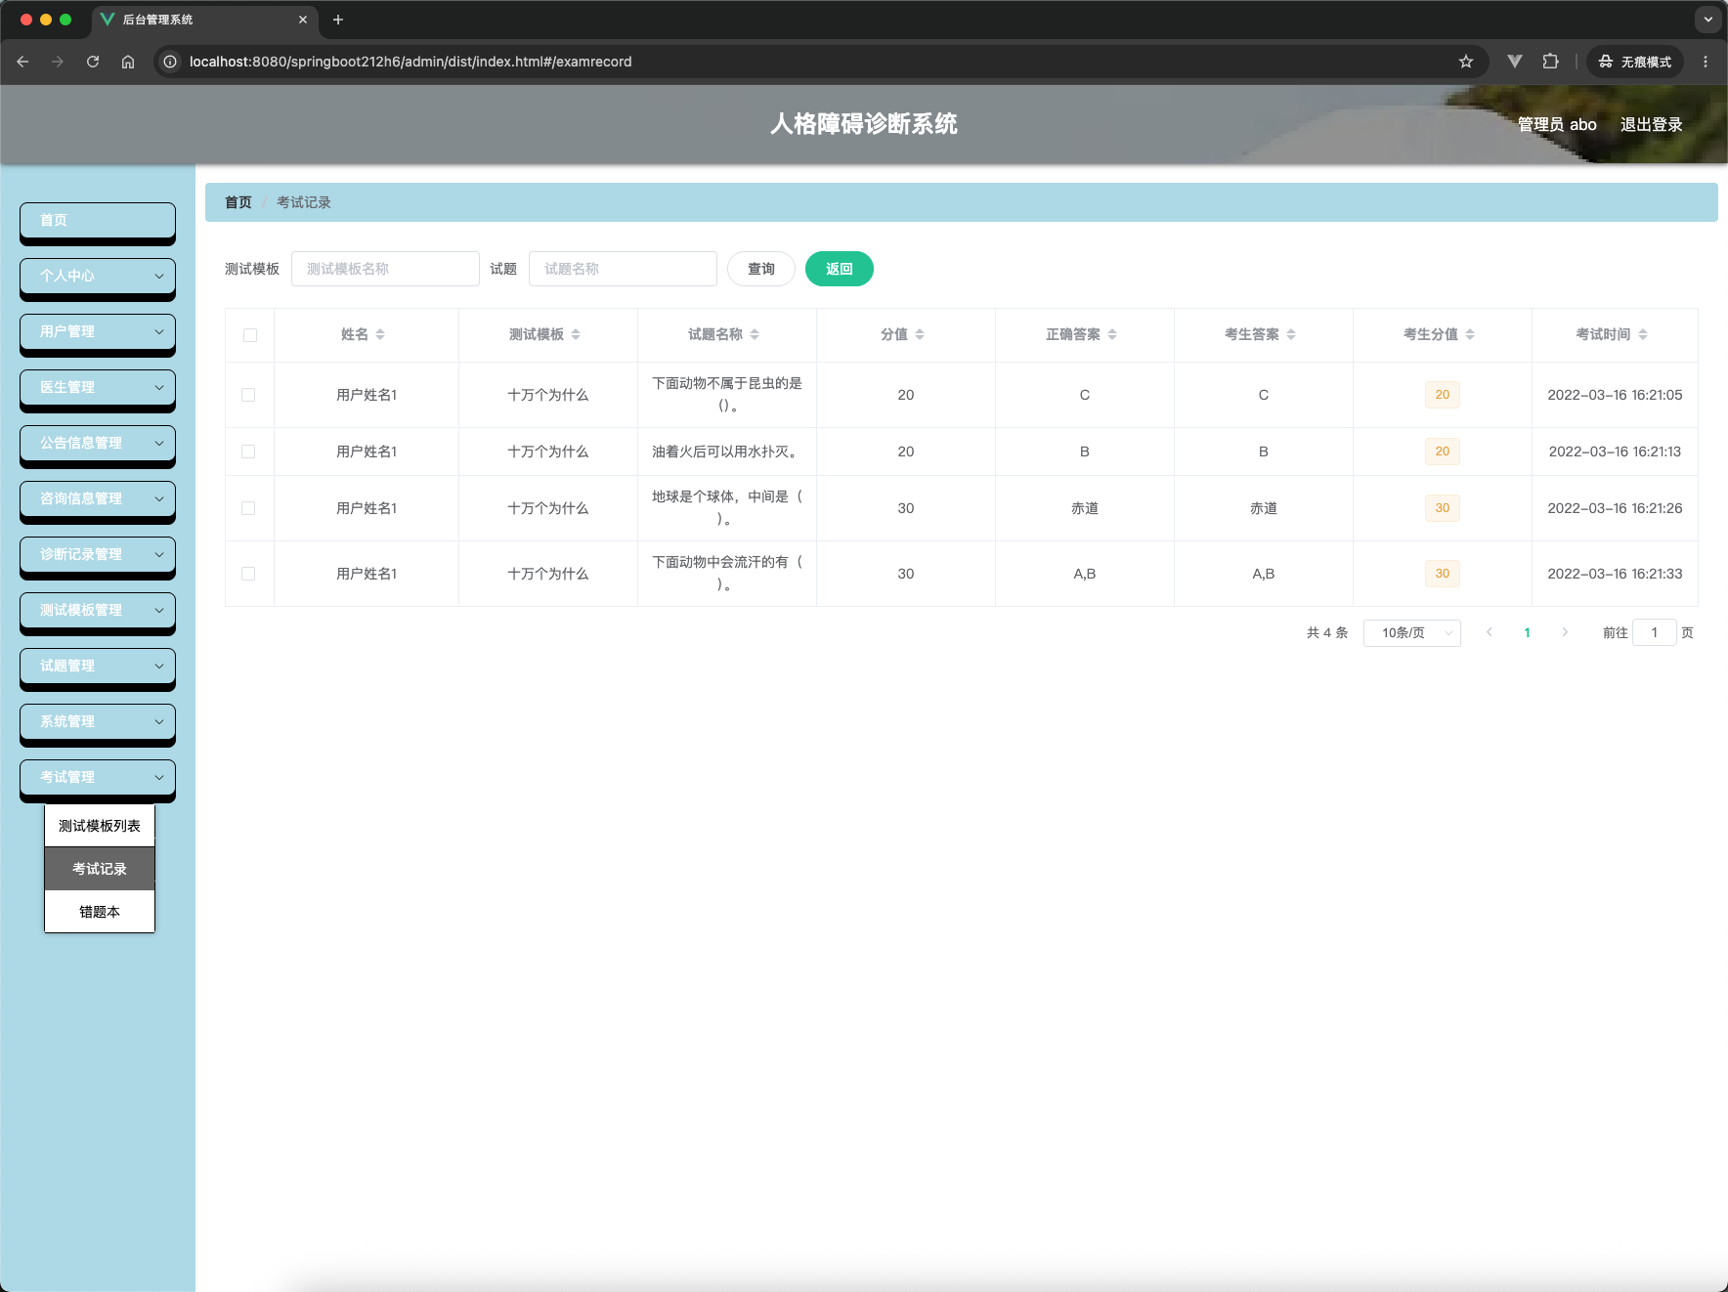Viewport: 1728px width, 1292px height.
Task: Click the 赤道 cell under 正确答案
Action: pos(1085,508)
